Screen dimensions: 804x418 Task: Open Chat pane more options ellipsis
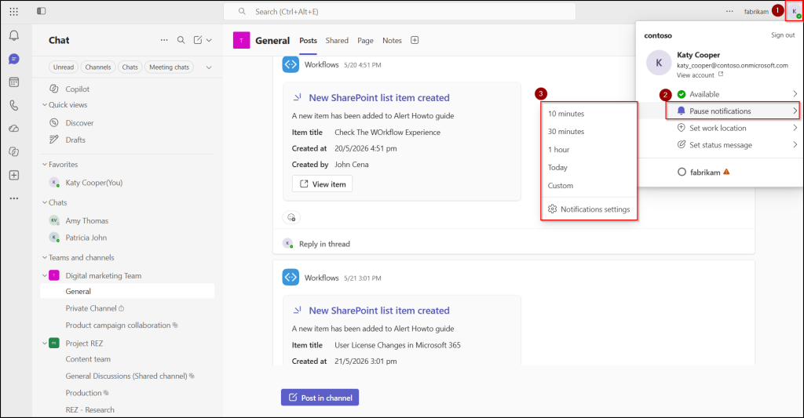(x=164, y=40)
